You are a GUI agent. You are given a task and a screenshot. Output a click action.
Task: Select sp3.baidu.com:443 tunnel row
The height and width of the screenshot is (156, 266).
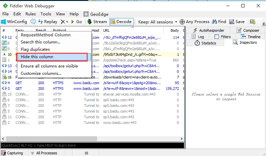[x=92, y=117]
